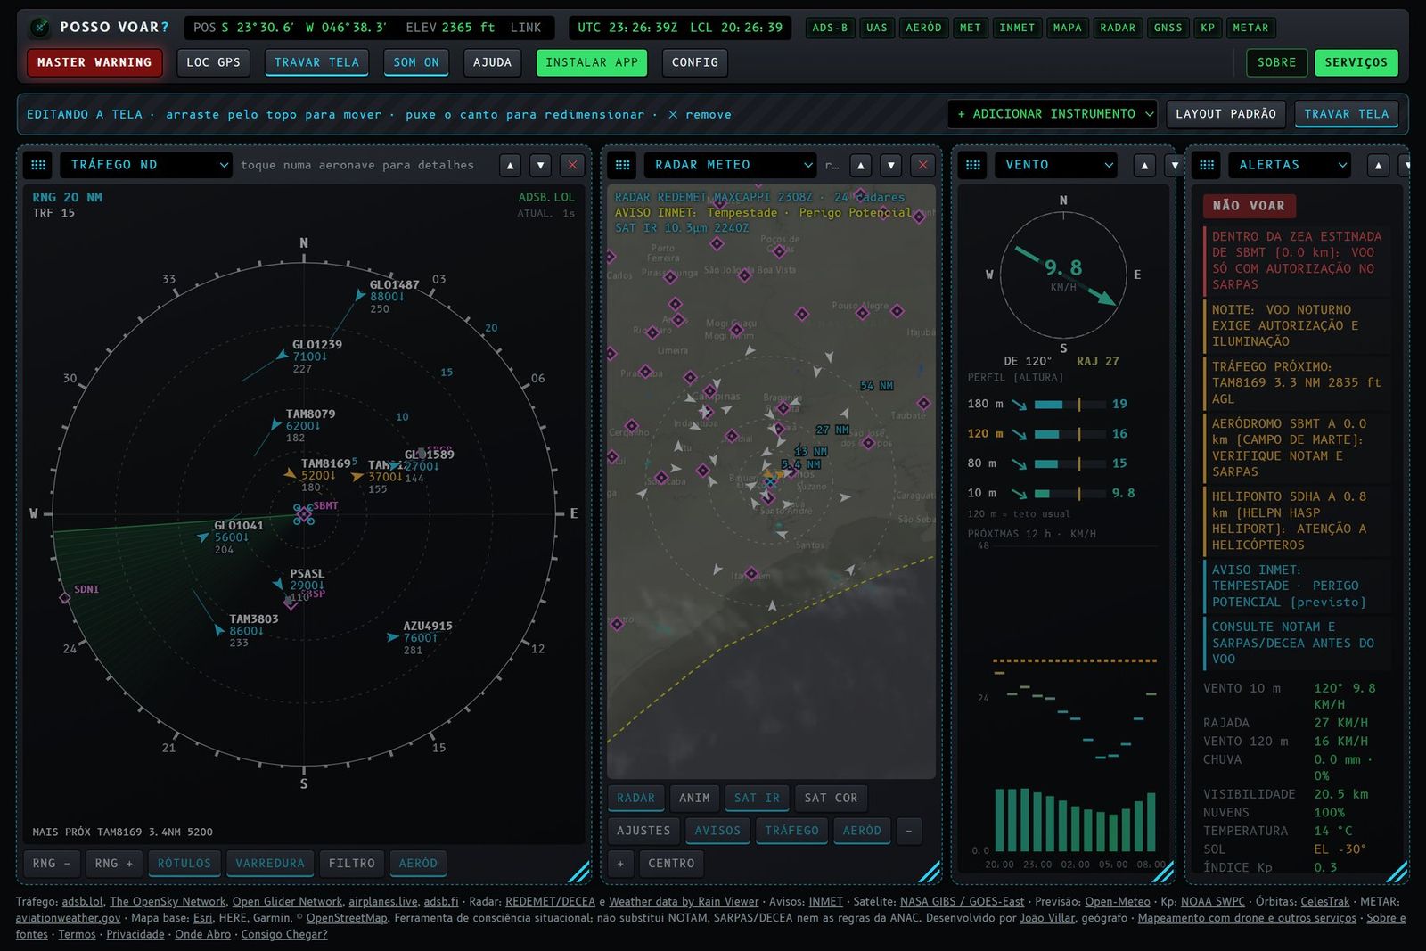Screen dimensions: 1426x951
Task: Open the OpenStreetMap footer link
Action: coord(347,918)
